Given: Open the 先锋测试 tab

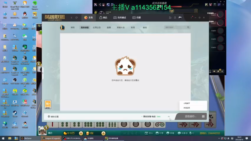Looking at the screenshot, I should [x=120, y=18].
